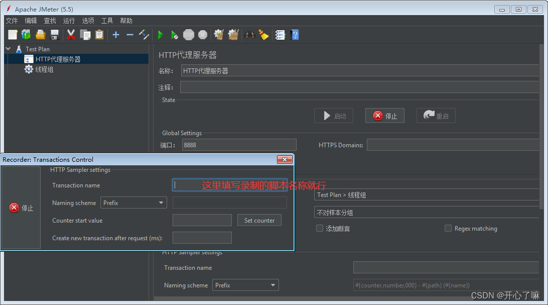Open the 文件 menu
This screenshot has width=548, height=305.
[12, 21]
